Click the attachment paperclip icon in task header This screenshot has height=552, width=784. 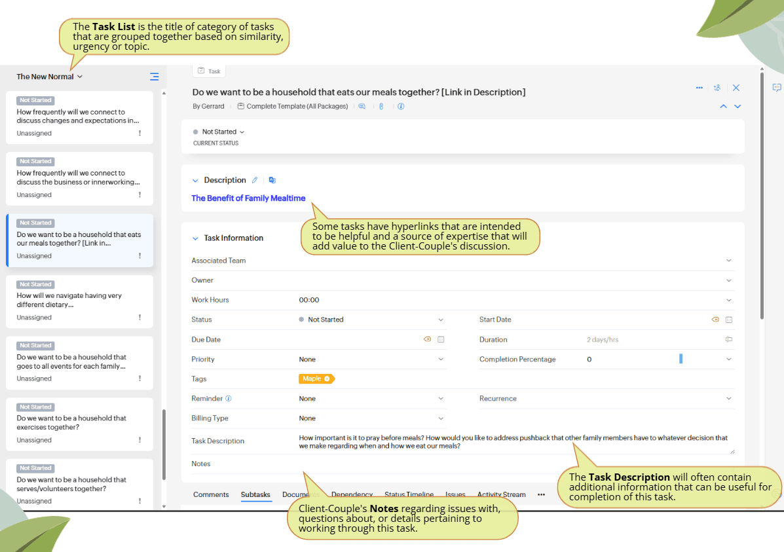point(381,106)
